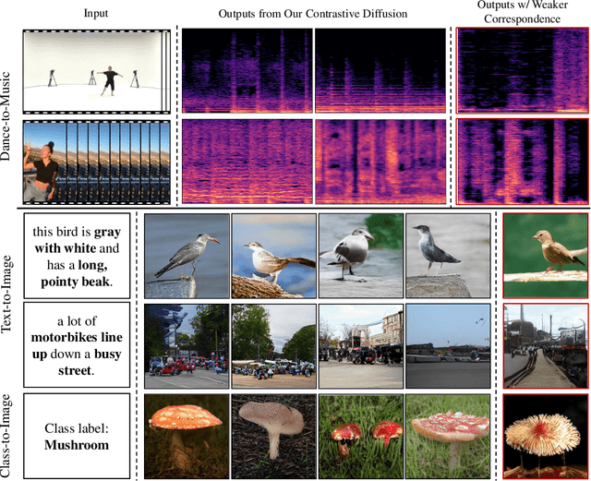Viewport: 591px width, 481px height.
Task: Click the red-bordered spectrogram in the top row
Action: pos(522,70)
